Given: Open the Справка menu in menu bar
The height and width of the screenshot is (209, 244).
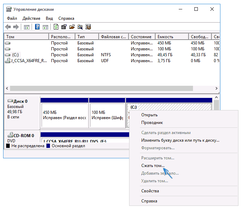Looking at the screenshot, I should pyautogui.click(x=66, y=18).
